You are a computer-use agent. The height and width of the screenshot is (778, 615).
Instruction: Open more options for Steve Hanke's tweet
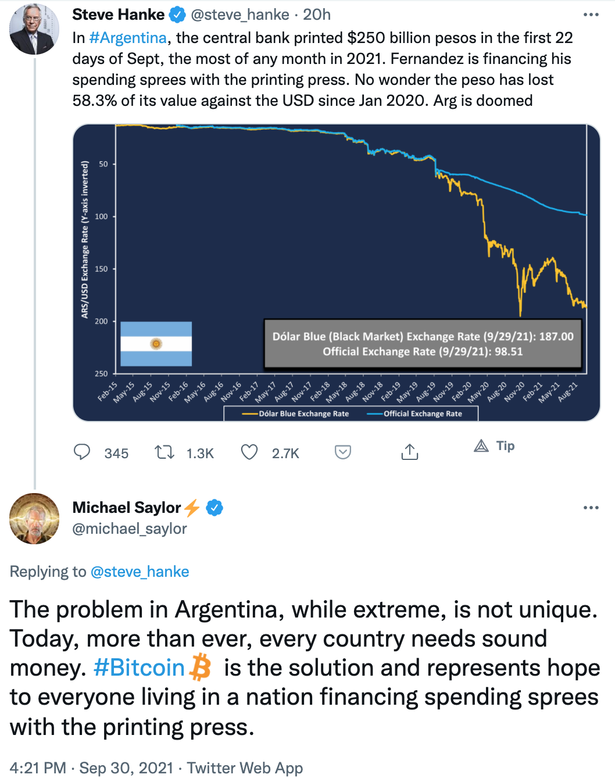(591, 15)
